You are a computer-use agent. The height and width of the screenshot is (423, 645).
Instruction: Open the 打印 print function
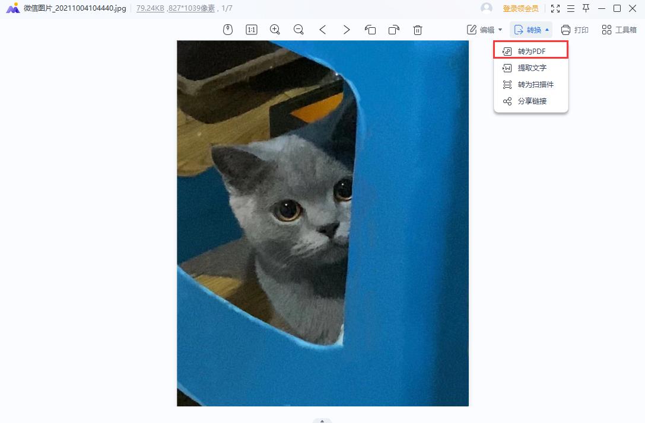(574, 29)
